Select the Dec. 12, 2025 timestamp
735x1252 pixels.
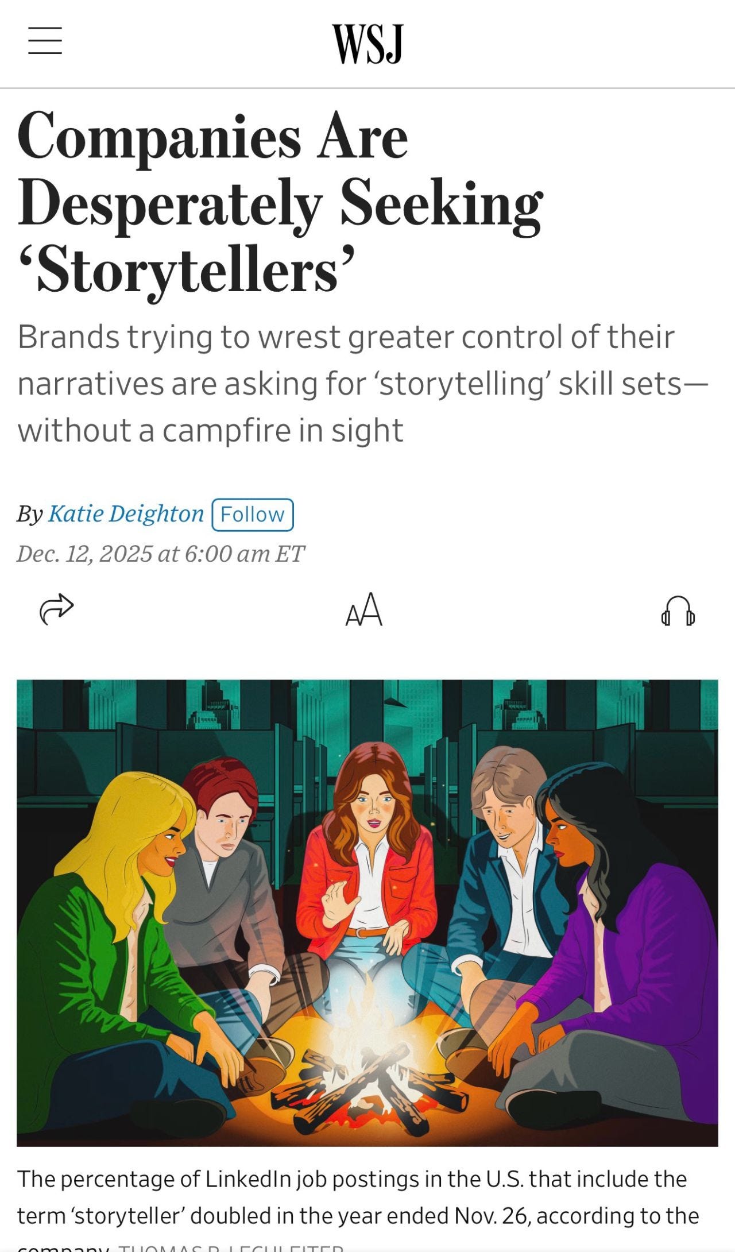pos(161,554)
